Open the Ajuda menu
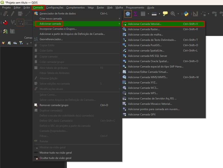The image size is (223, 168). (x=151, y=7)
